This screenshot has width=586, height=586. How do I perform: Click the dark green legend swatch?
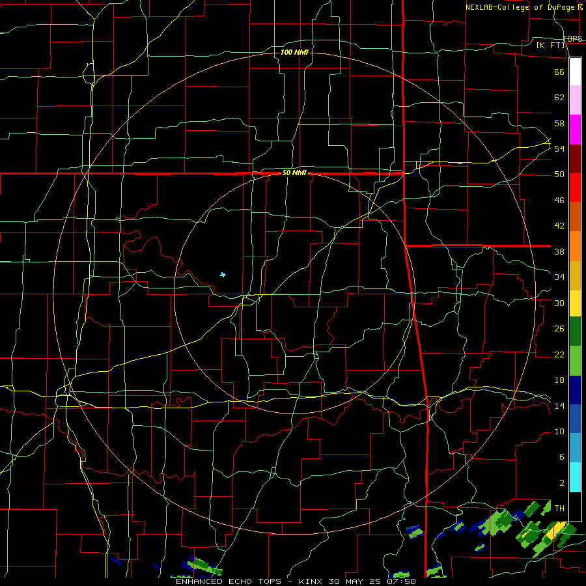pyautogui.click(x=575, y=331)
